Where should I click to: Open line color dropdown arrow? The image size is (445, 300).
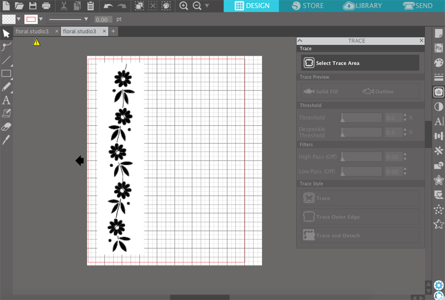tap(41, 19)
